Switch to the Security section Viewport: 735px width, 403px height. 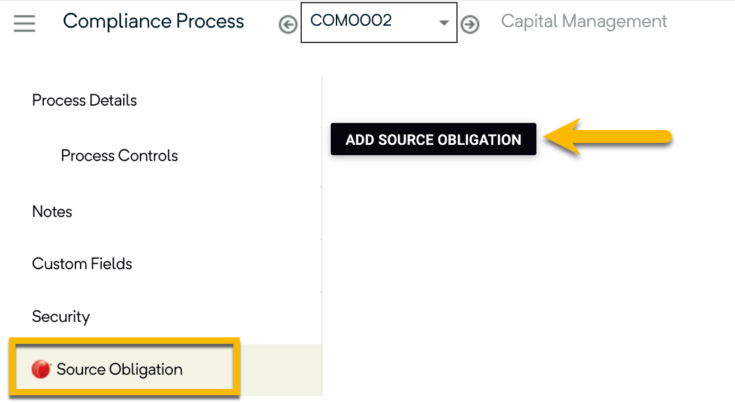tap(61, 316)
